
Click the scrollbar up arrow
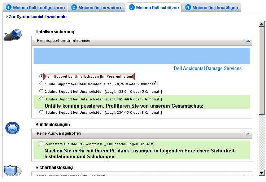261,24
